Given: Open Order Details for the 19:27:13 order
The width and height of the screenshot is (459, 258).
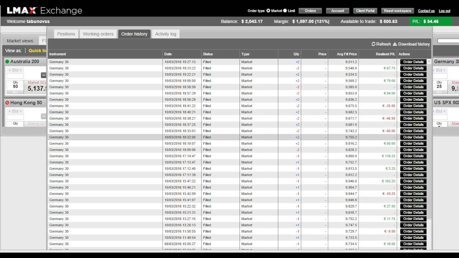Looking at the screenshot, I should pyautogui.click(x=413, y=62).
